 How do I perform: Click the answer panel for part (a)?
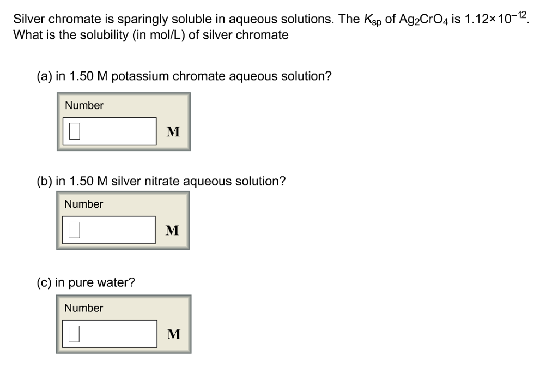[123, 121]
